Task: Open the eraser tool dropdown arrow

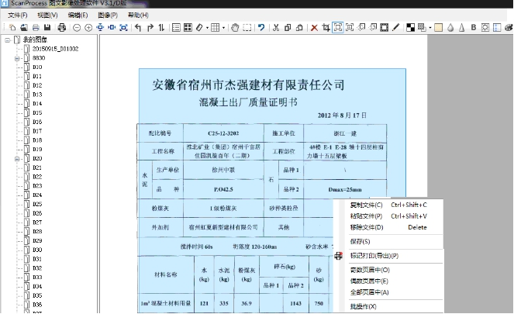Action: (x=207, y=28)
